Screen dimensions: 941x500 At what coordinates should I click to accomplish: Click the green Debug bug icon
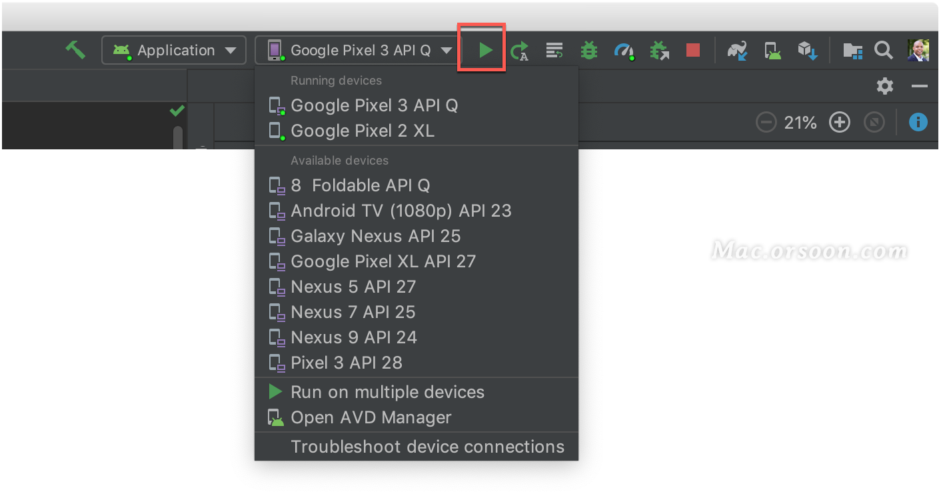coord(589,50)
